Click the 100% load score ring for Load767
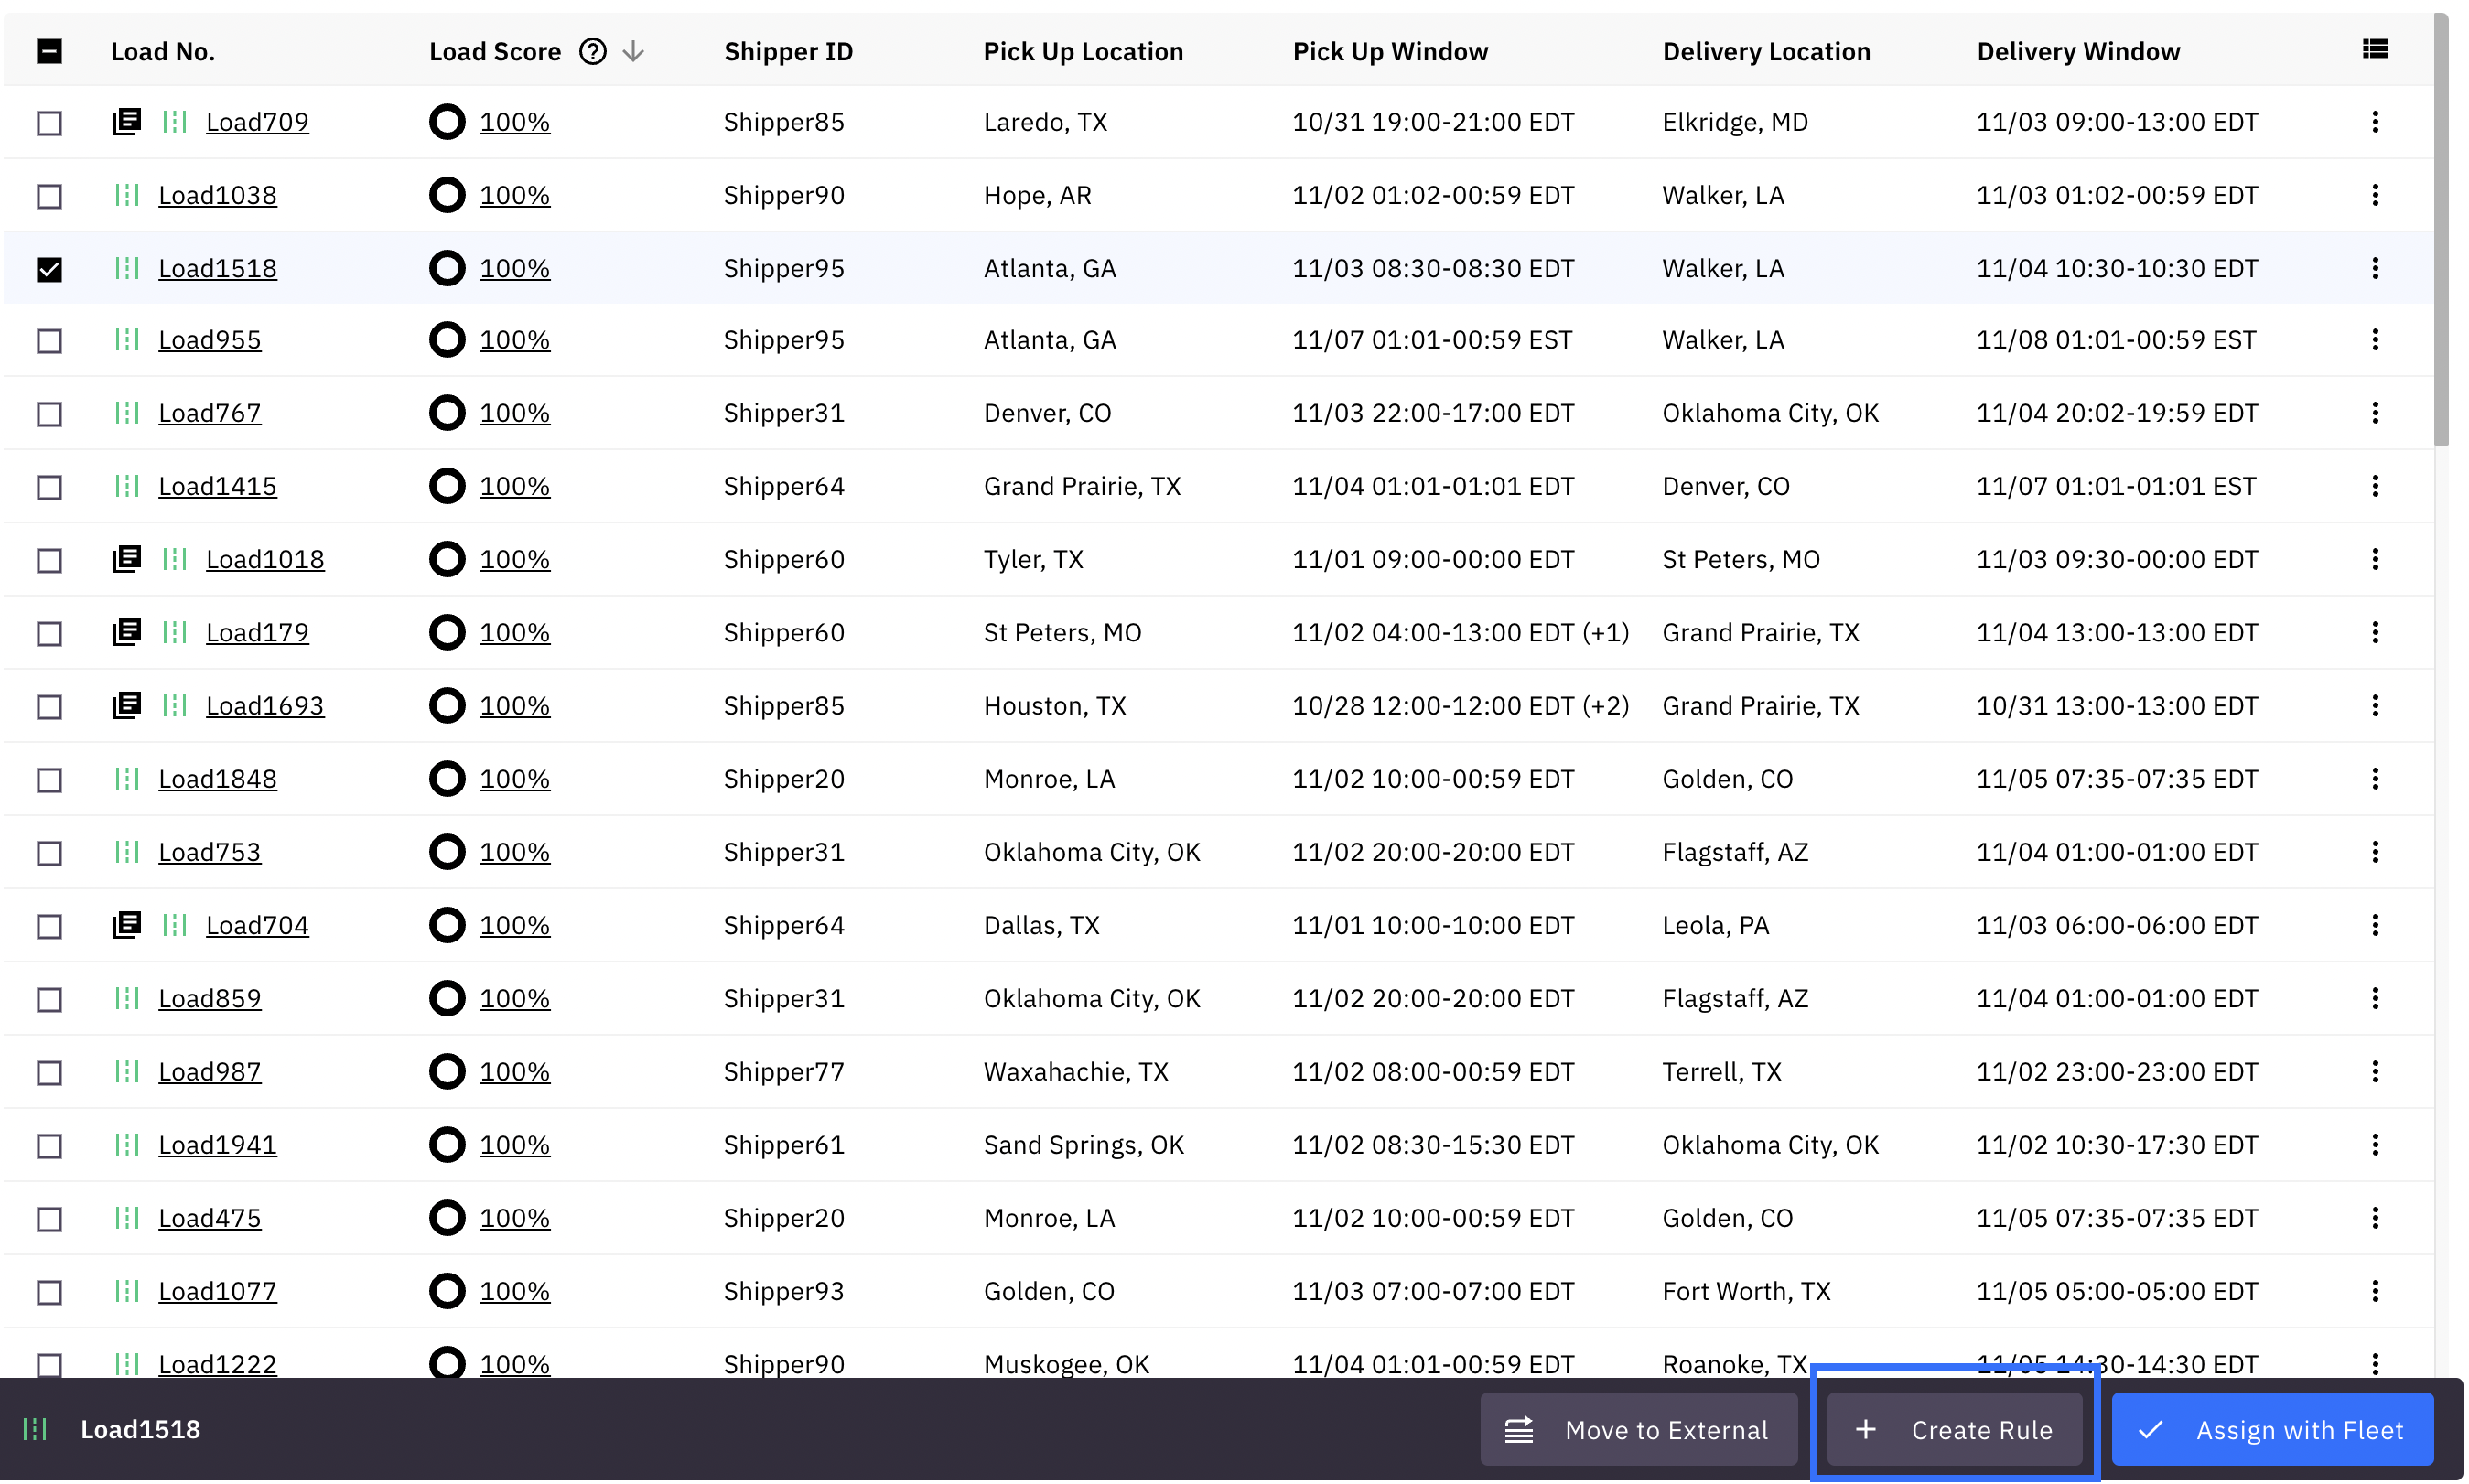The width and height of the screenshot is (2469, 1484). pos(447,412)
